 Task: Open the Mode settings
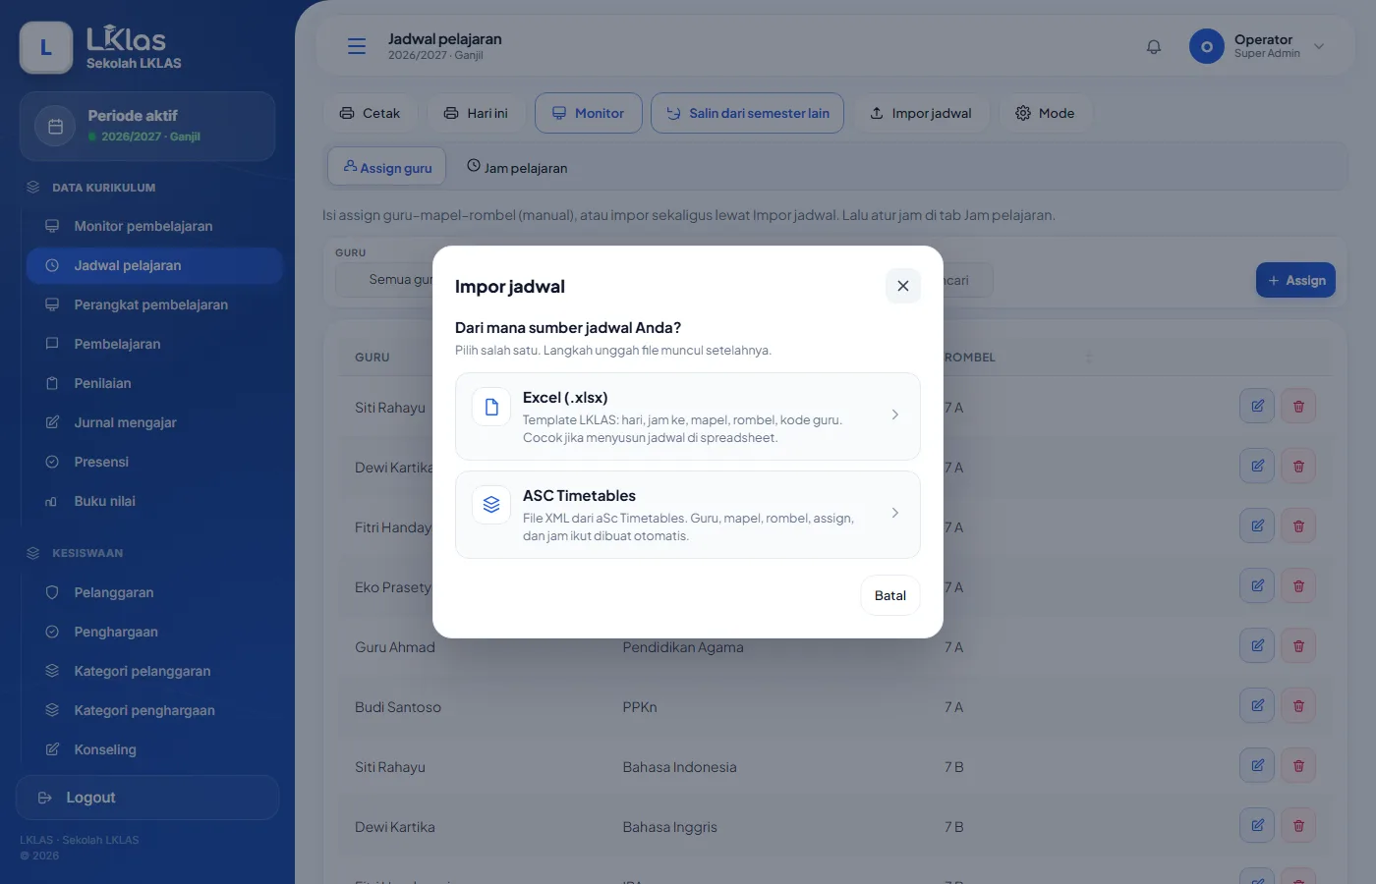coord(1045,113)
